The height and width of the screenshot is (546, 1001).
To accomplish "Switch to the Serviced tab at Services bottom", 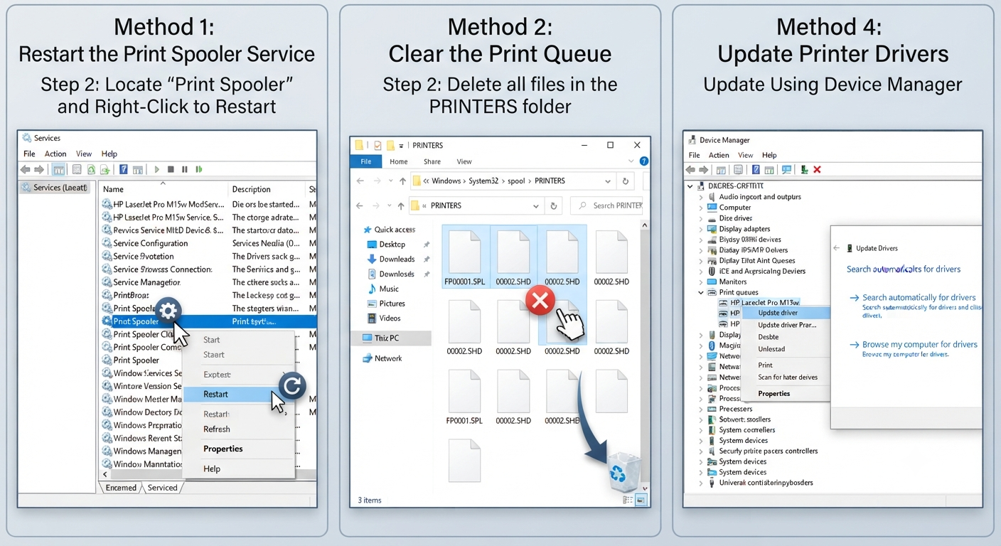I will point(163,488).
